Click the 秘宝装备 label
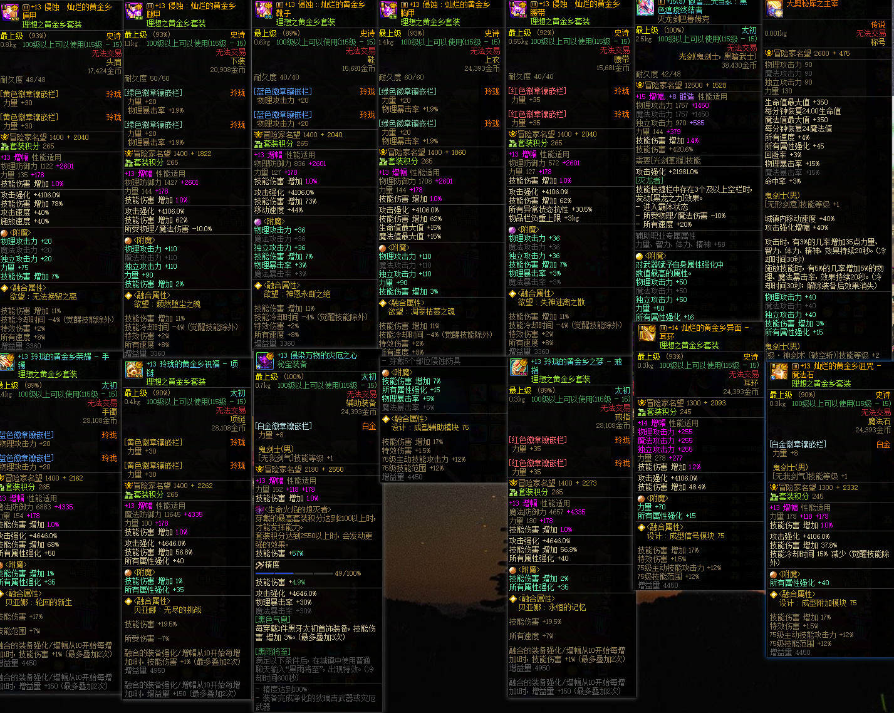This screenshot has height=713, width=894. 292,364
